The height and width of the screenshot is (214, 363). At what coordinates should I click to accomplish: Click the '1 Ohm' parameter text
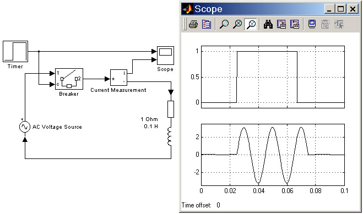(x=149, y=119)
